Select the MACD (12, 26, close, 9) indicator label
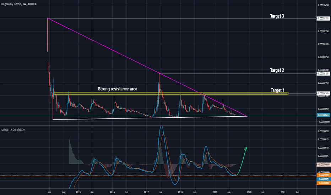 coord(13,130)
